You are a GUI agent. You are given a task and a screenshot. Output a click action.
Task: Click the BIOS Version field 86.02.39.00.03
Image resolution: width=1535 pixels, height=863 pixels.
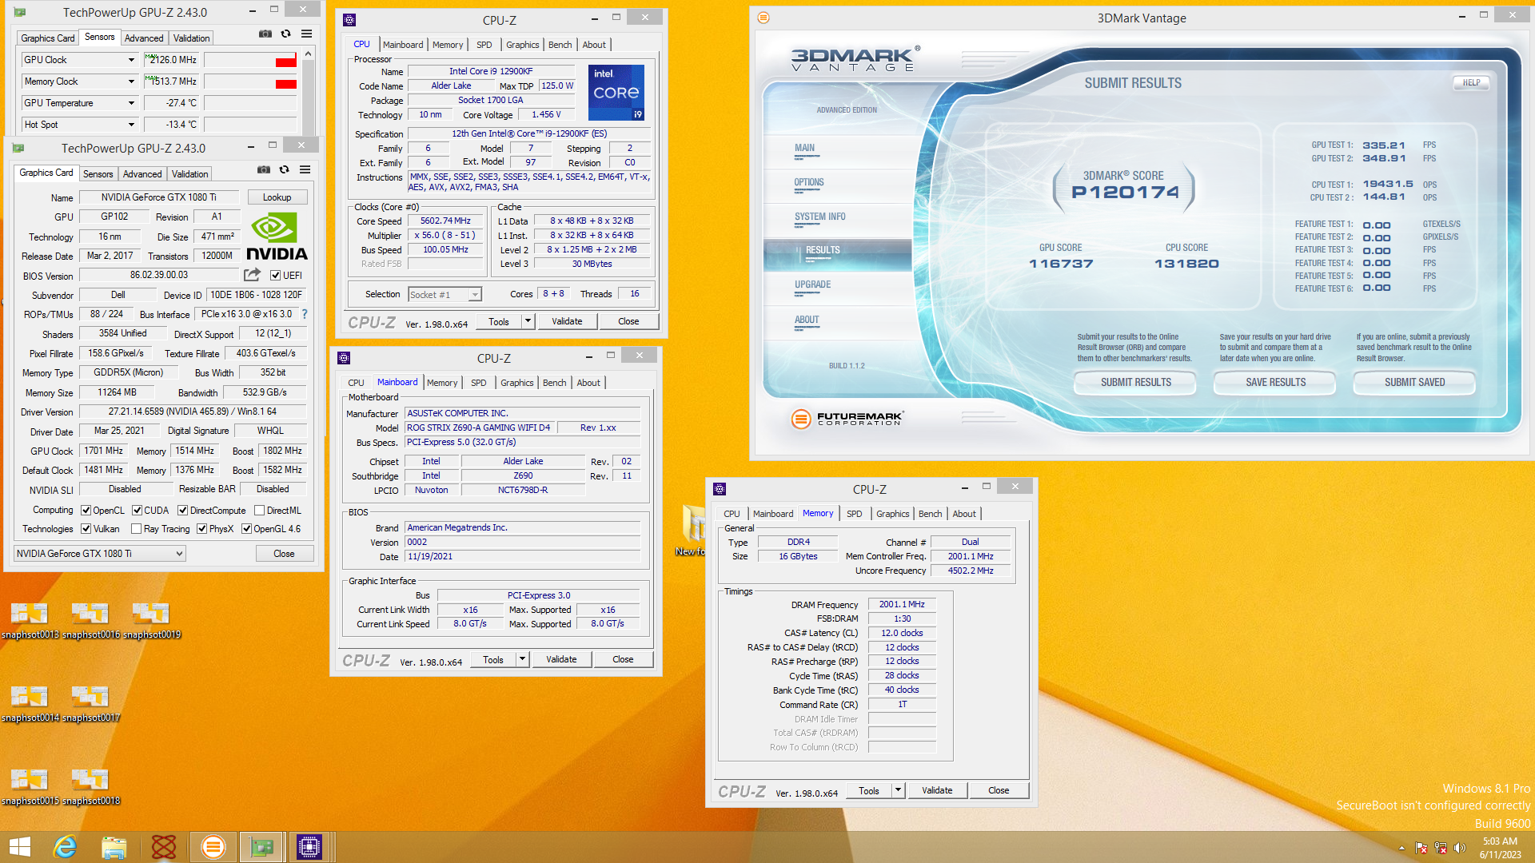(x=159, y=275)
